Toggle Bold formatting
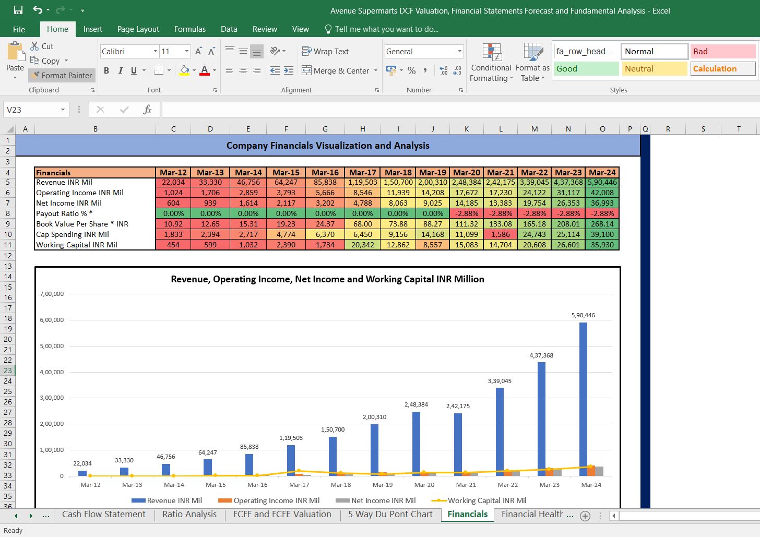 [106, 70]
